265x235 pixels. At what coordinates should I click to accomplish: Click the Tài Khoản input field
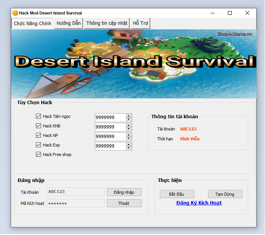tap(76, 192)
